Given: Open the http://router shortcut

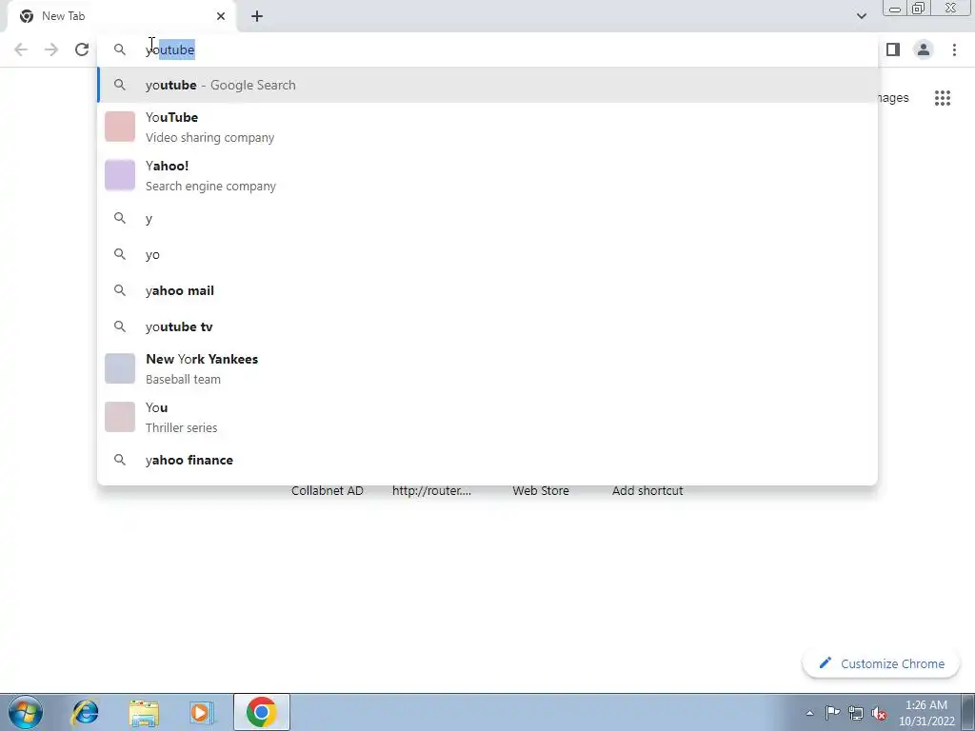Looking at the screenshot, I should coord(431,490).
